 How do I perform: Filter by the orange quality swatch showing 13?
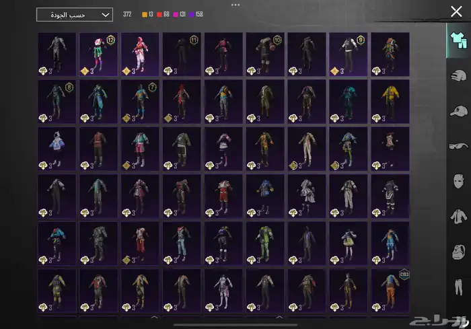click(147, 14)
